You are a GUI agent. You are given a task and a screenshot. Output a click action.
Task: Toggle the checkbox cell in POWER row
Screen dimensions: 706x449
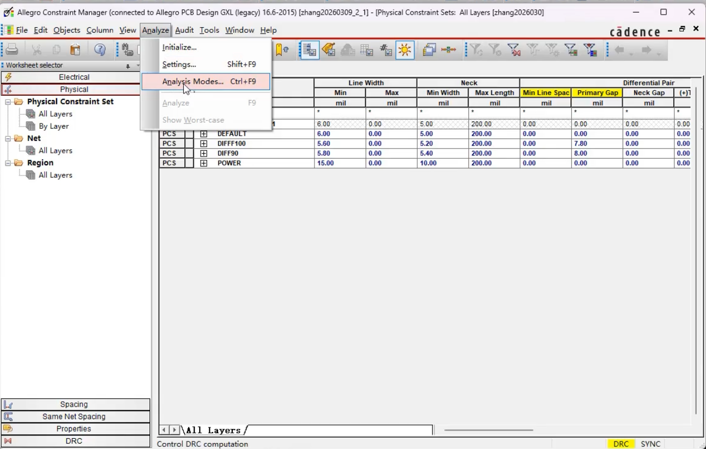[x=189, y=163]
